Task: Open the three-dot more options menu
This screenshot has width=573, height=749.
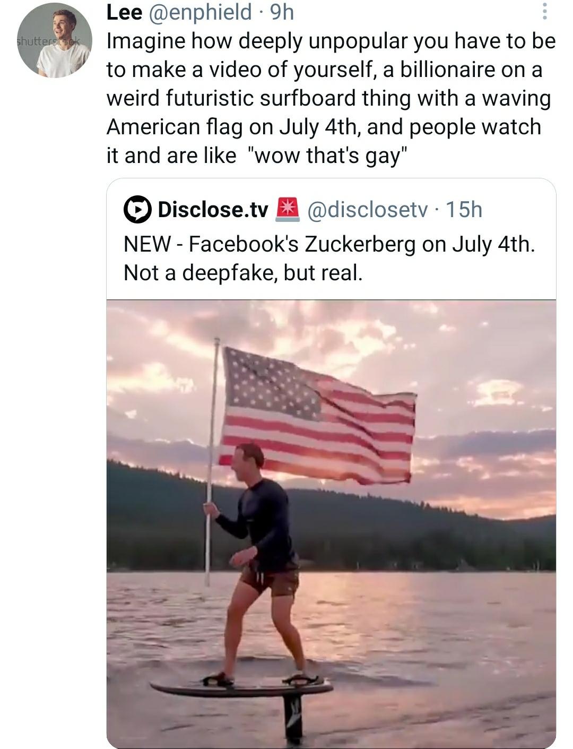Action: (x=544, y=12)
